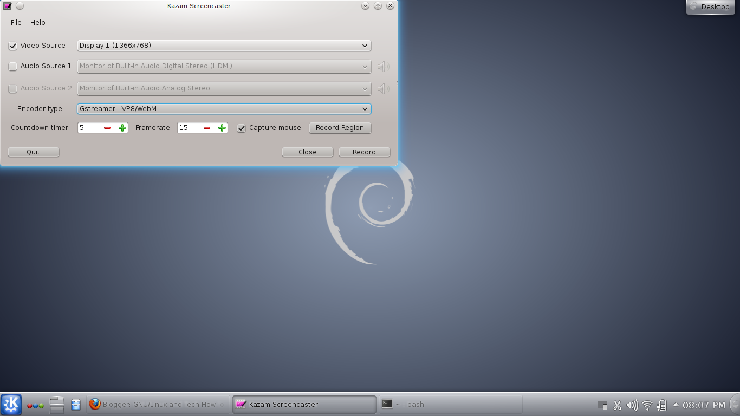Open the KDE application launcher
The width and height of the screenshot is (740, 416).
click(x=11, y=405)
